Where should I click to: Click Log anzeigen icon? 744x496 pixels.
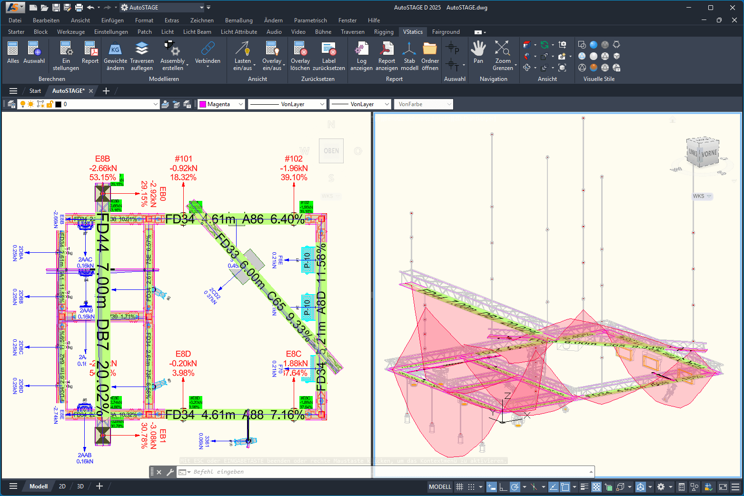click(361, 49)
